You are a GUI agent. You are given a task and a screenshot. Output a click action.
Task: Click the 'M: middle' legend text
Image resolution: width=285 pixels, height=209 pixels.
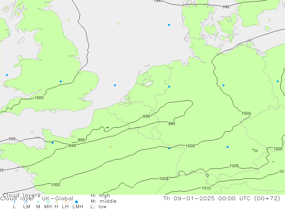tap(104, 201)
